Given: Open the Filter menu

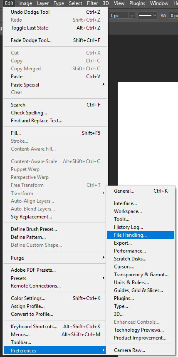Looking at the screenshot, I should [x=92, y=3].
